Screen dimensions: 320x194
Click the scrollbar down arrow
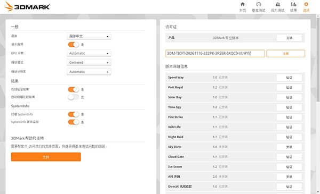pyautogui.click(x=318, y=192)
